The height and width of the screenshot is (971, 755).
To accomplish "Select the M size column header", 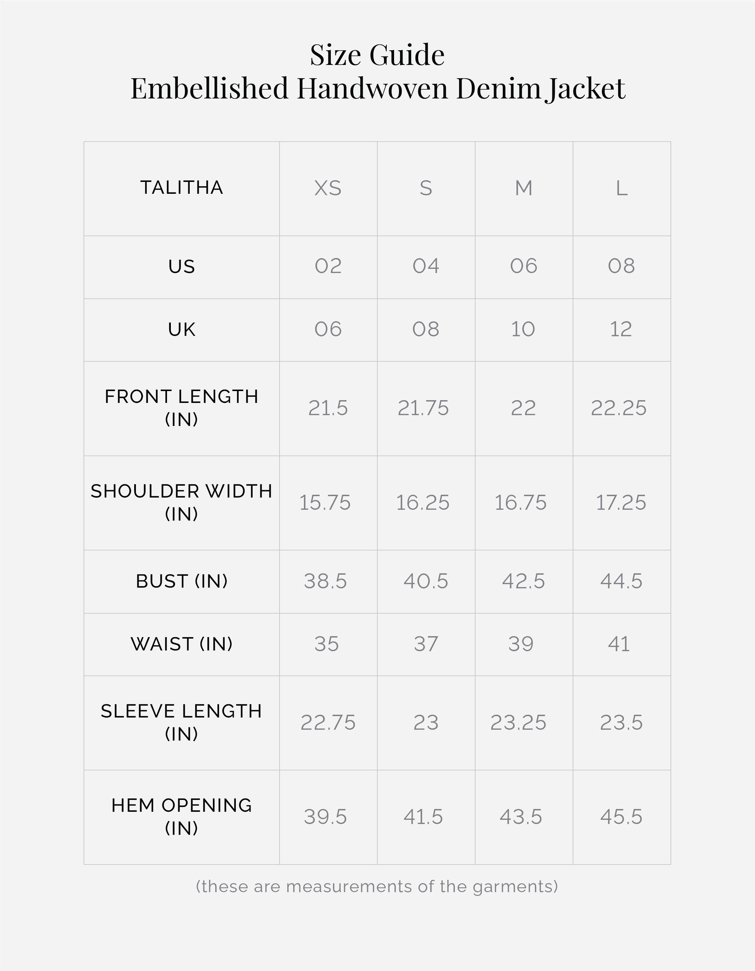I will 524,188.
